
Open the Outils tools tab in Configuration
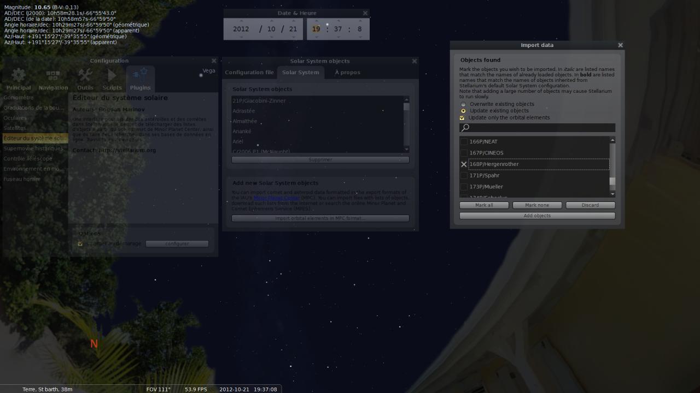pyautogui.click(x=85, y=79)
